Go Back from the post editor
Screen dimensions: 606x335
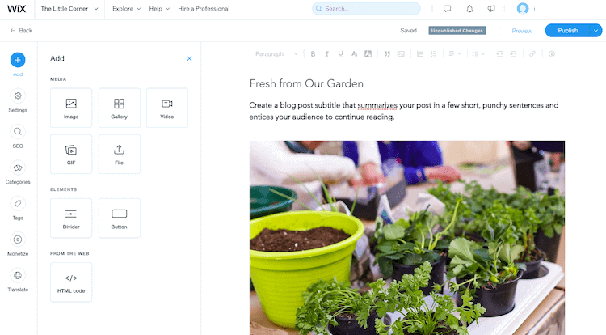(21, 30)
